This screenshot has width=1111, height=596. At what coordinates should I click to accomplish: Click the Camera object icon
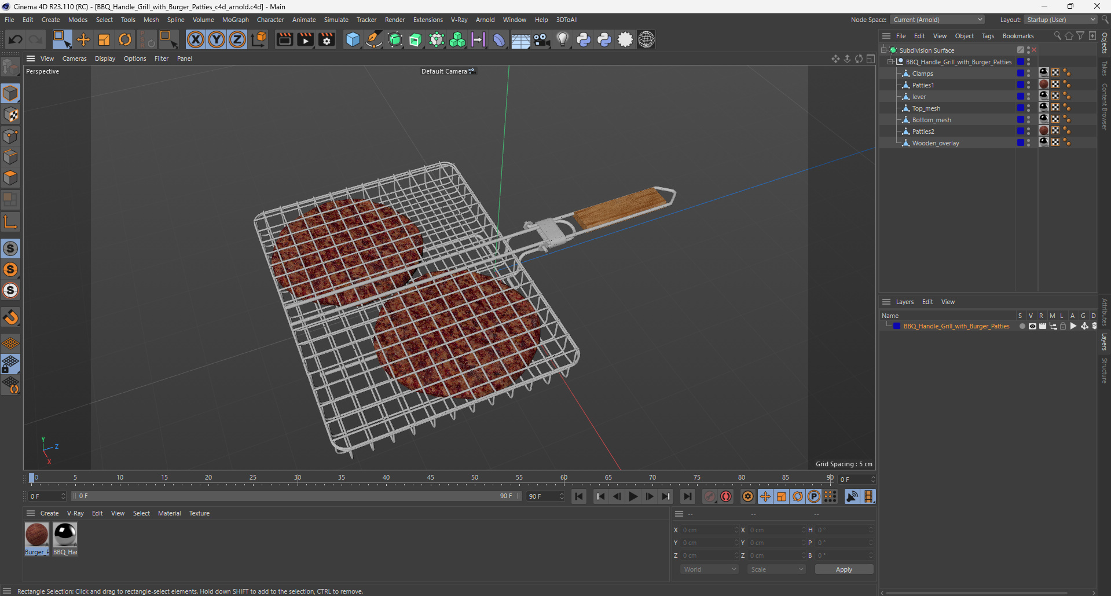541,39
